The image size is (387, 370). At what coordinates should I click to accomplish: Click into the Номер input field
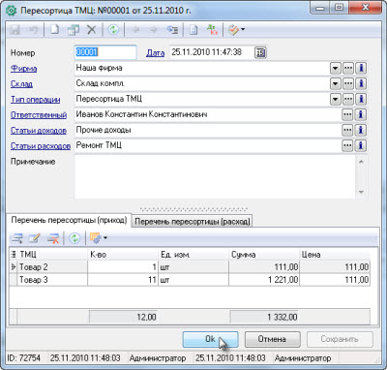pos(105,52)
